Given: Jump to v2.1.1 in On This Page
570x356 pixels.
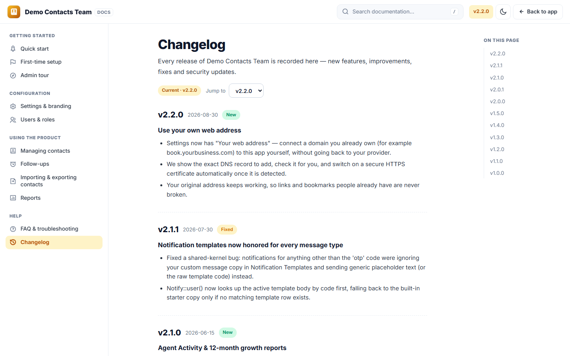Looking at the screenshot, I should point(496,66).
